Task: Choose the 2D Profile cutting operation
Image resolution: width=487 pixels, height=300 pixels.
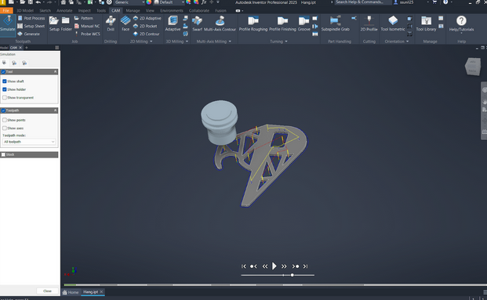Action: (369, 23)
